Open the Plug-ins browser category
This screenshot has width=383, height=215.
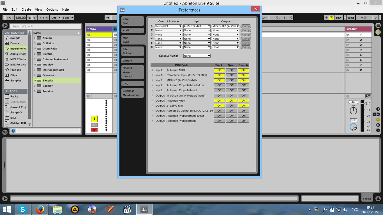16,70
